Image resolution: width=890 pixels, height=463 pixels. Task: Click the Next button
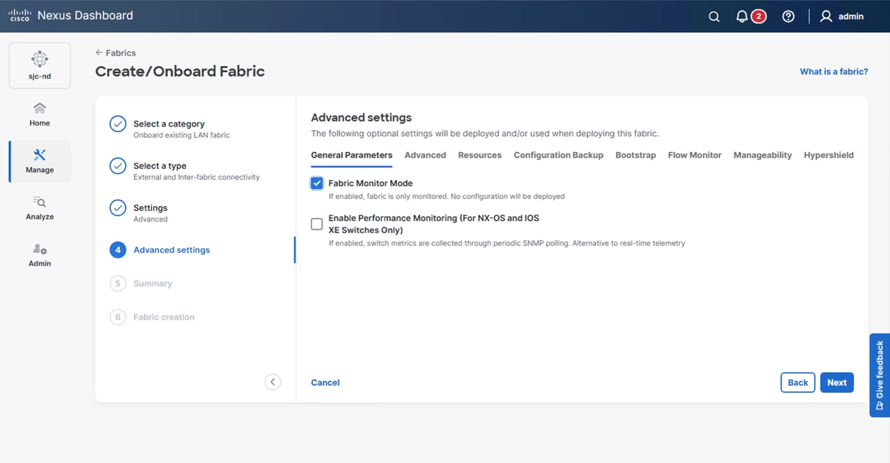[x=836, y=383]
